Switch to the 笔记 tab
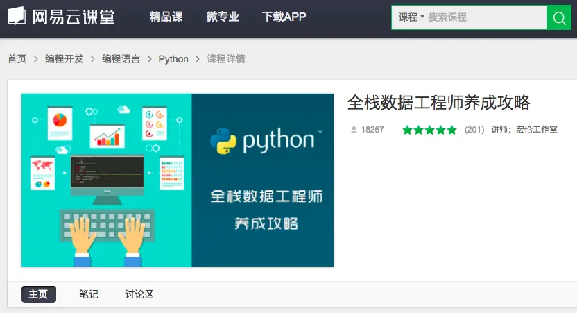 (x=89, y=294)
